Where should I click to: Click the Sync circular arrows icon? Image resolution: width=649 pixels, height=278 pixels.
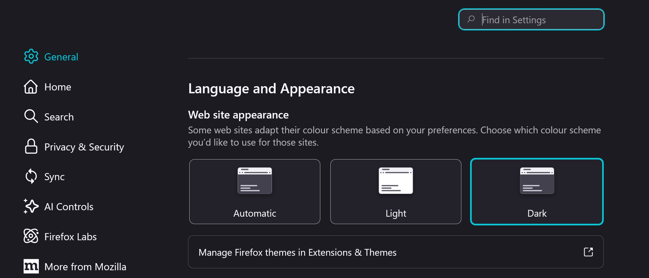click(31, 176)
